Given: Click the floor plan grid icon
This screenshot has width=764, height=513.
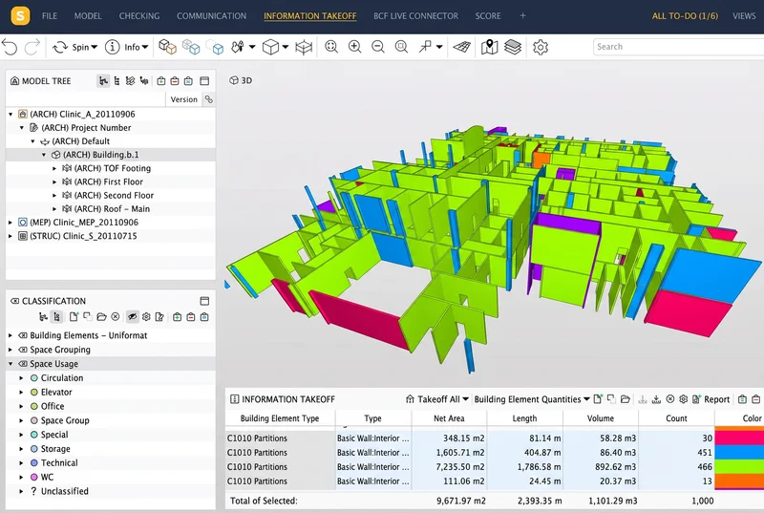Looking at the screenshot, I should point(462,47).
